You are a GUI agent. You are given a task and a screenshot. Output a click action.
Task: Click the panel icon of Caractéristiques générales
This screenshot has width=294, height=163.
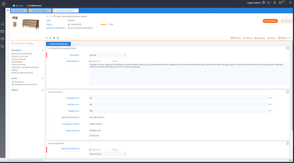288,48
